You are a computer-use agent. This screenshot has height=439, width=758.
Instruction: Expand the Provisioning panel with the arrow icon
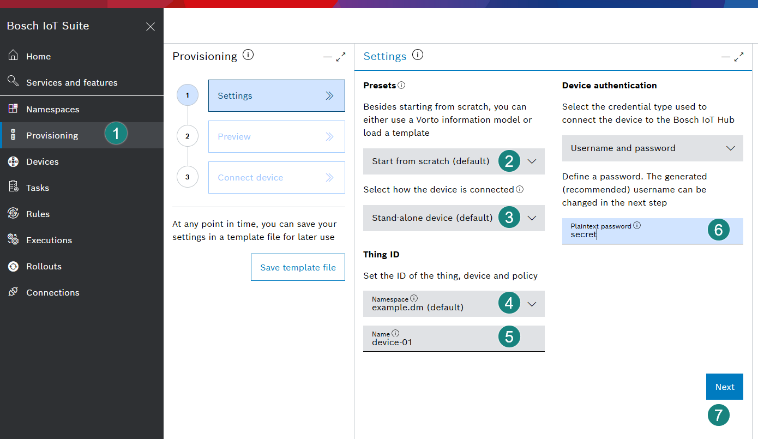point(341,57)
